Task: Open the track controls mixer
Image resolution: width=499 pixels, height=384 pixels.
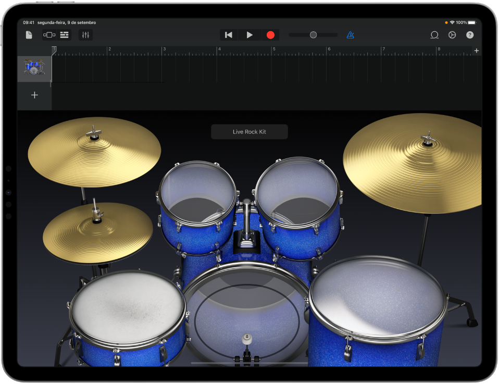Action: (85, 35)
